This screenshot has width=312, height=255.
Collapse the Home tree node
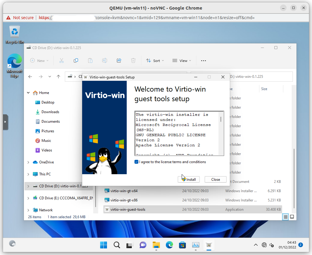tap(28, 93)
